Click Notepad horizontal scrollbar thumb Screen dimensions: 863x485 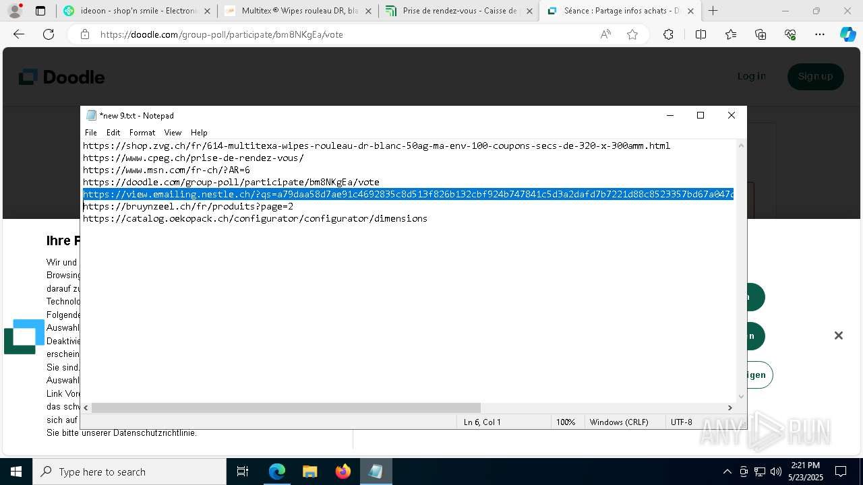(286, 408)
